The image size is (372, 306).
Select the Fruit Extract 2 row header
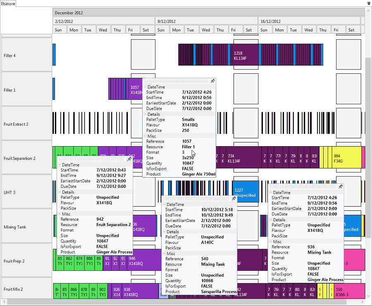point(27,124)
